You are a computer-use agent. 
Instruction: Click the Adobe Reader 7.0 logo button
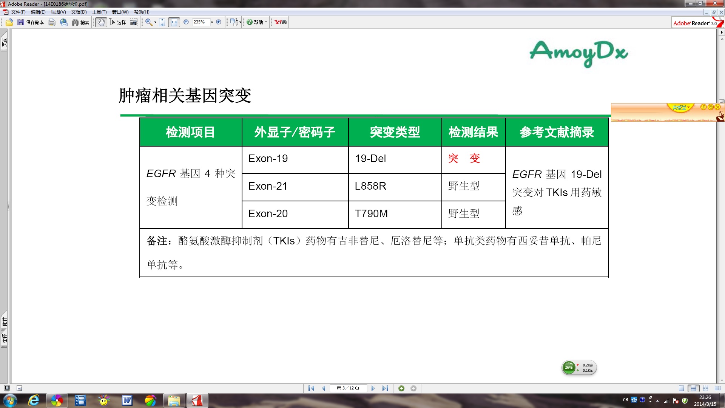(x=697, y=22)
